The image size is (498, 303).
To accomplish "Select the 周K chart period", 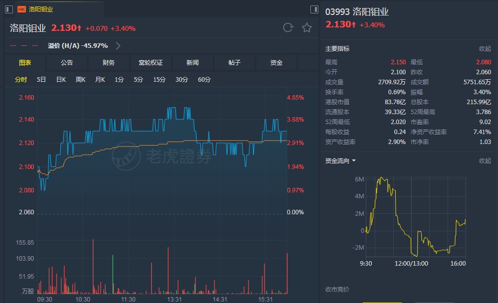I will point(80,80).
